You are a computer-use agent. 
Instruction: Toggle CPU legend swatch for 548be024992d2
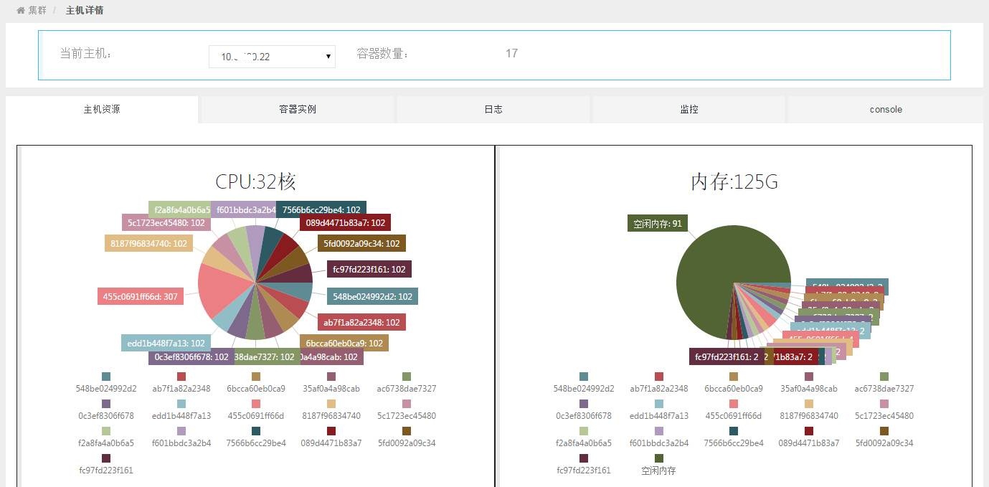pyautogui.click(x=106, y=377)
